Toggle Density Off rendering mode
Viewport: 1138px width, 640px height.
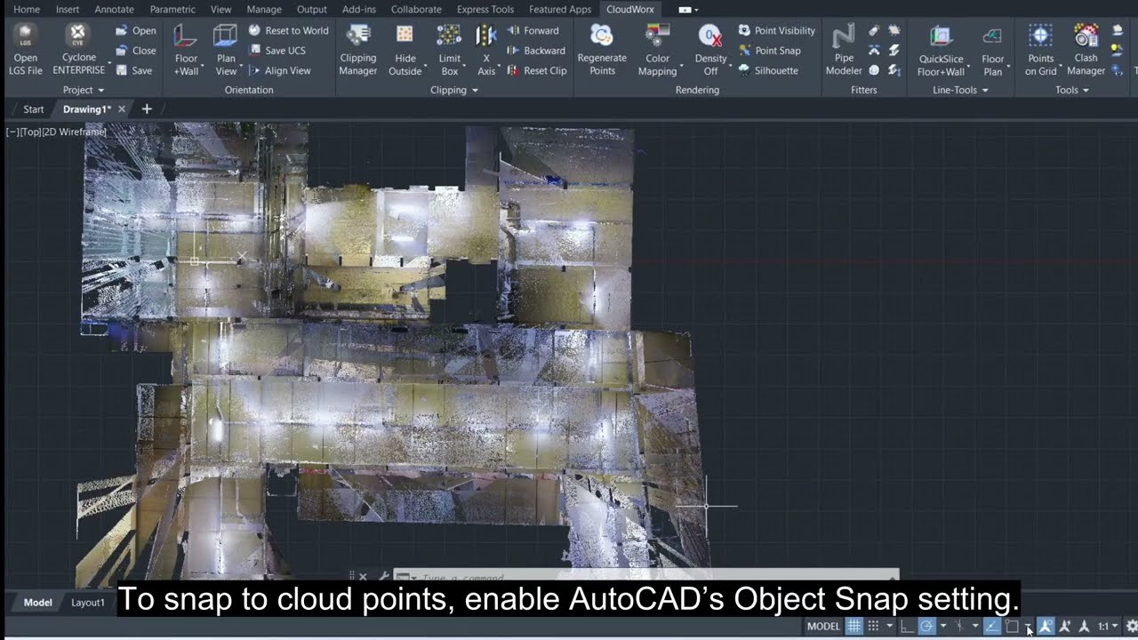coord(710,49)
